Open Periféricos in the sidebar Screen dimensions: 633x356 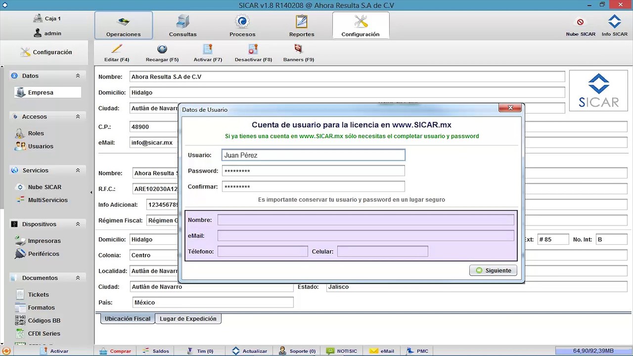[x=37, y=254]
